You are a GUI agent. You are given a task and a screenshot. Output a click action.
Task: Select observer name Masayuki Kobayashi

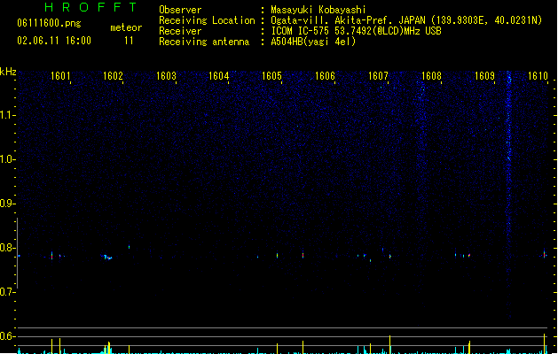[x=318, y=10]
